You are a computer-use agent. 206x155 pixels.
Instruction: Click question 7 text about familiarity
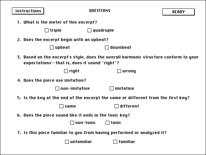(95, 133)
